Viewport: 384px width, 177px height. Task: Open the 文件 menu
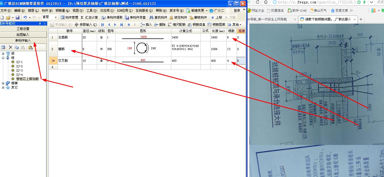(6, 11)
